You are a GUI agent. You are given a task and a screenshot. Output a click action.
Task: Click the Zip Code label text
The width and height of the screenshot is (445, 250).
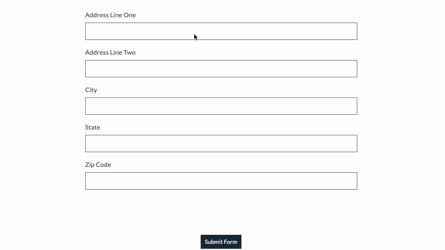(x=98, y=164)
